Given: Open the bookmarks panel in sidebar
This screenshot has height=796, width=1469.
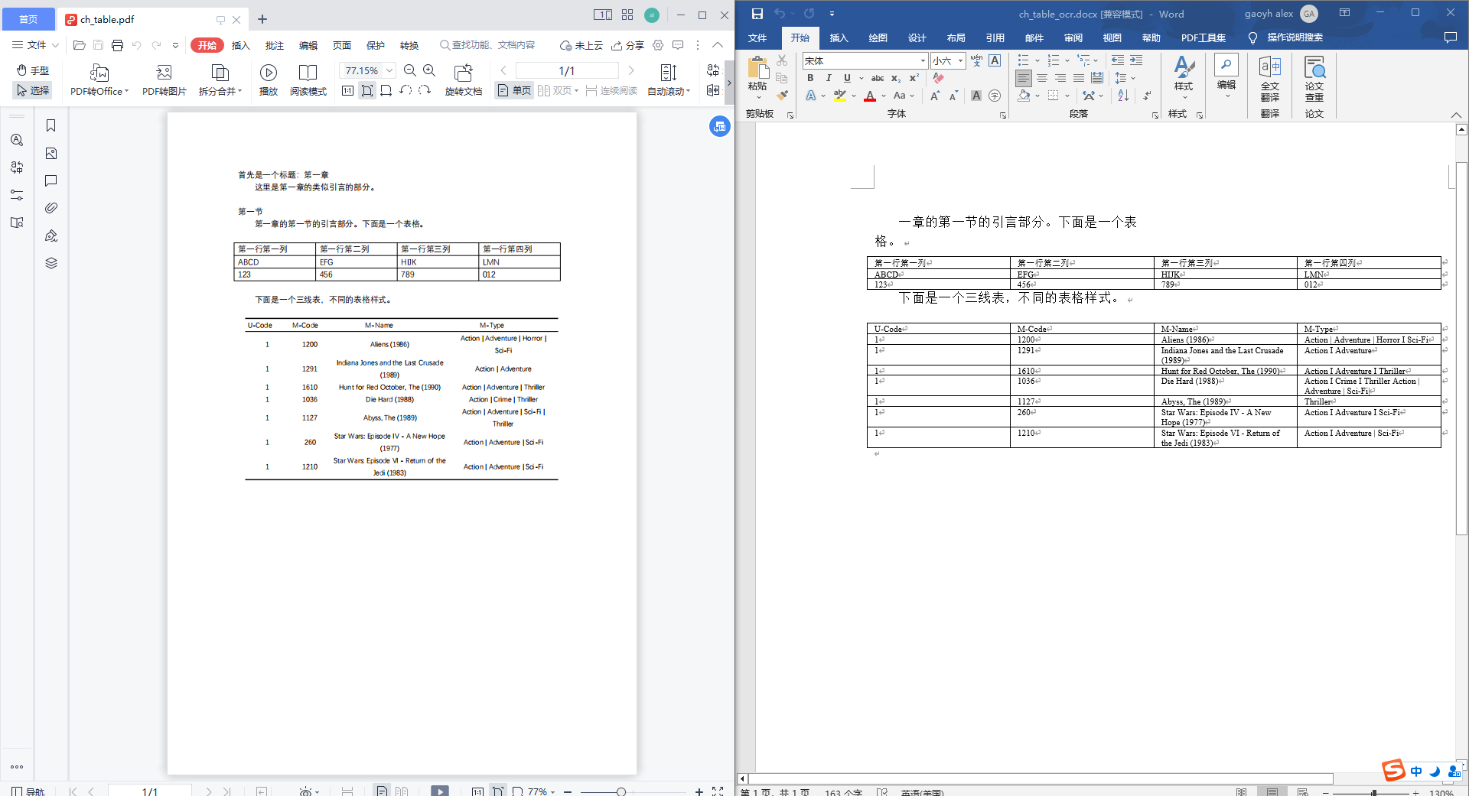Looking at the screenshot, I should 50,125.
